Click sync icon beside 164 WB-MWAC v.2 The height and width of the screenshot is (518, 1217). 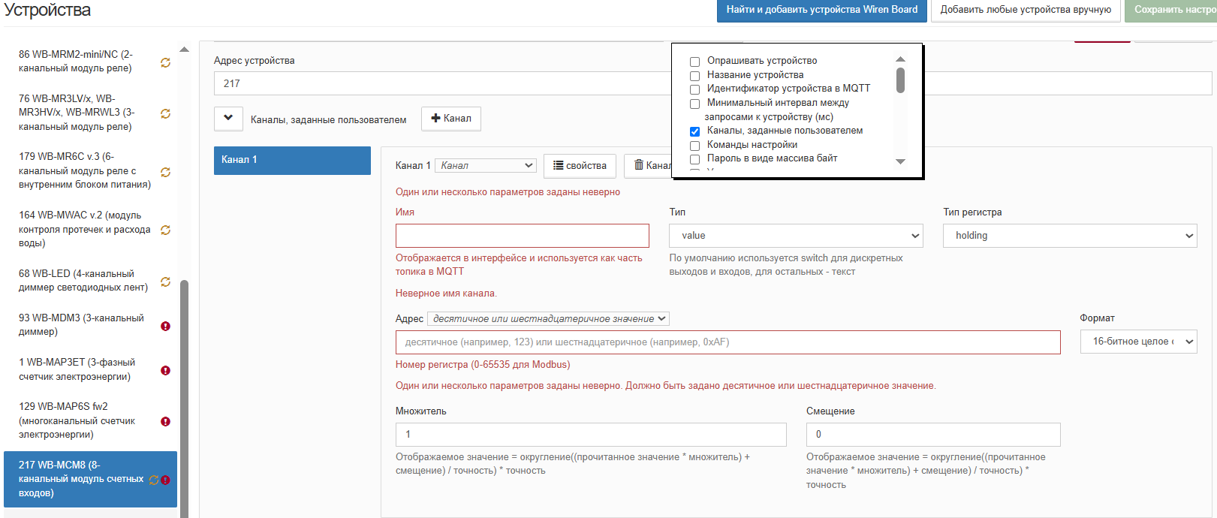(x=165, y=230)
